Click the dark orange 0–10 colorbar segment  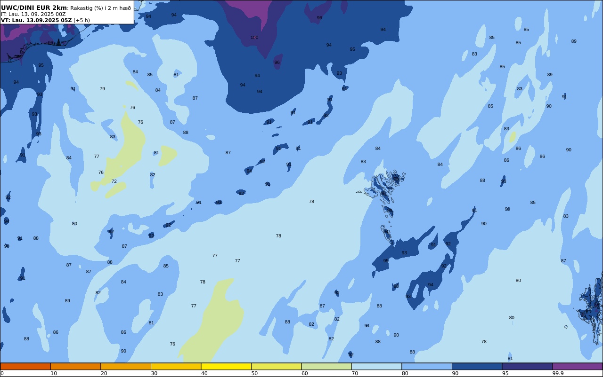25,366
